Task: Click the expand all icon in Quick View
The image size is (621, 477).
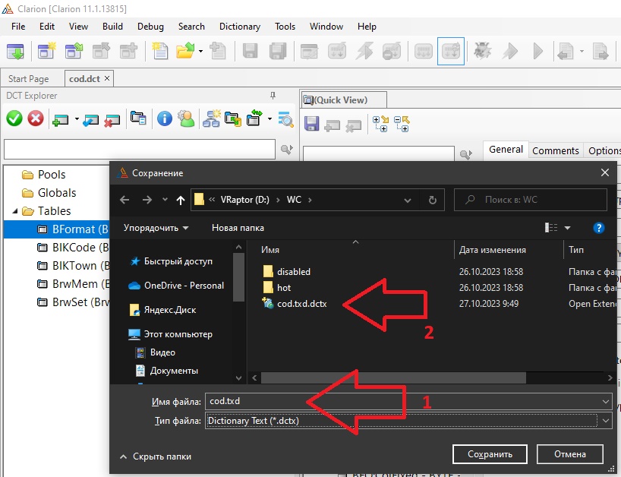Action: pos(380,124)
